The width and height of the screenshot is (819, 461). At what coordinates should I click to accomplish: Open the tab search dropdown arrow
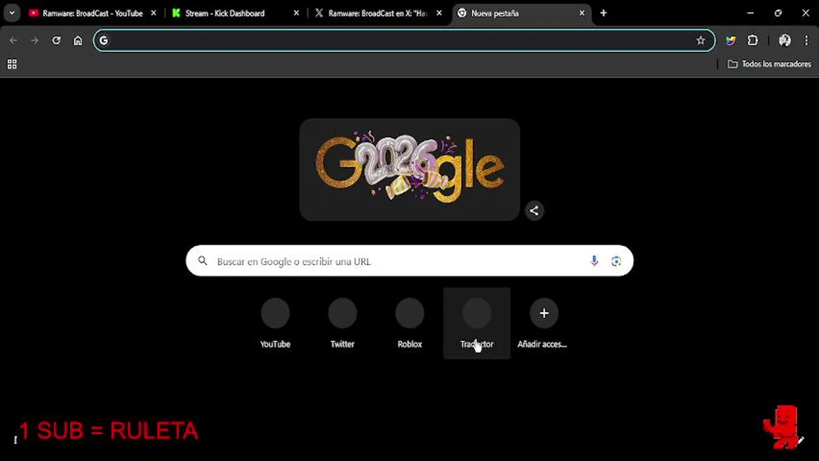click(12, 13)
